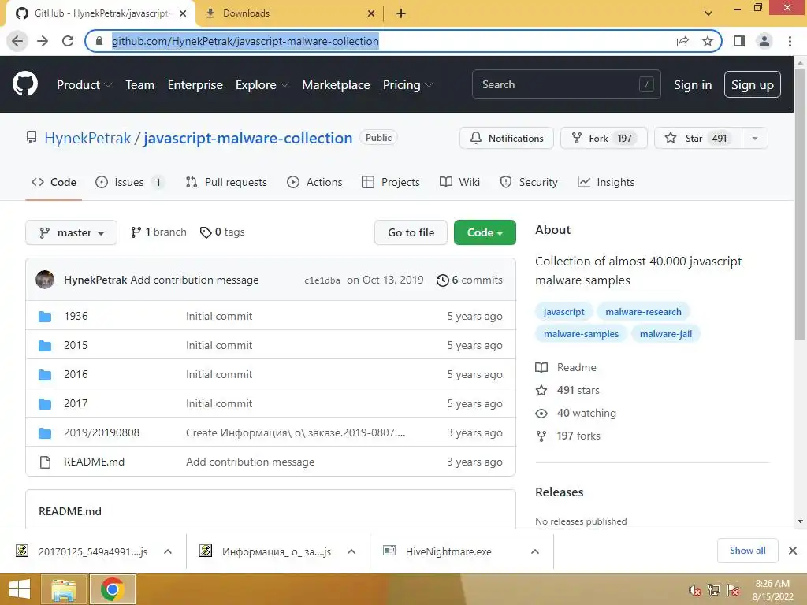The height and width of the screenshot is (605, 807).
Task: Open the 2016 folder
Action: 76,374
